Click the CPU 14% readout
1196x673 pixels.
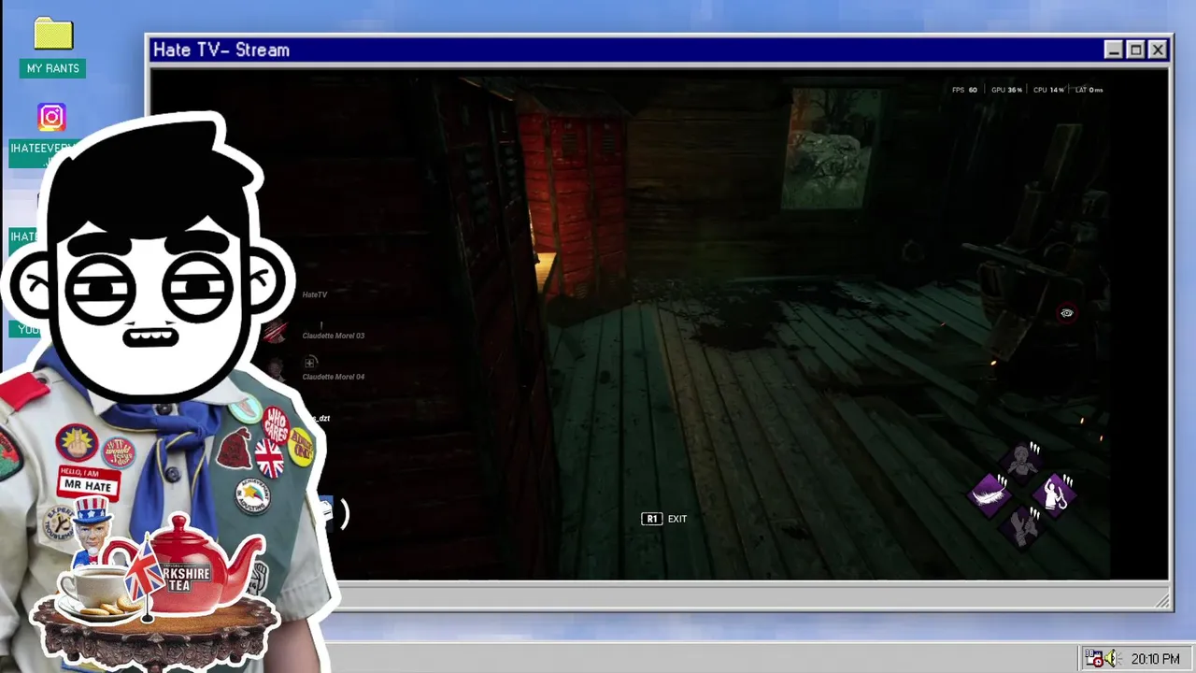click(1049, 90)
